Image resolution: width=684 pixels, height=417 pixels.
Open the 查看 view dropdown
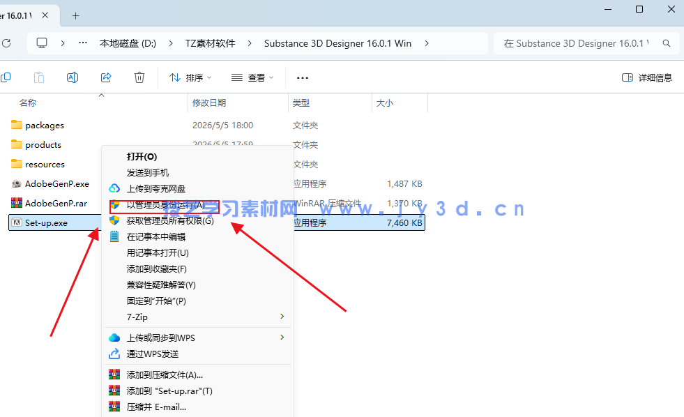(x=252, y=77)
